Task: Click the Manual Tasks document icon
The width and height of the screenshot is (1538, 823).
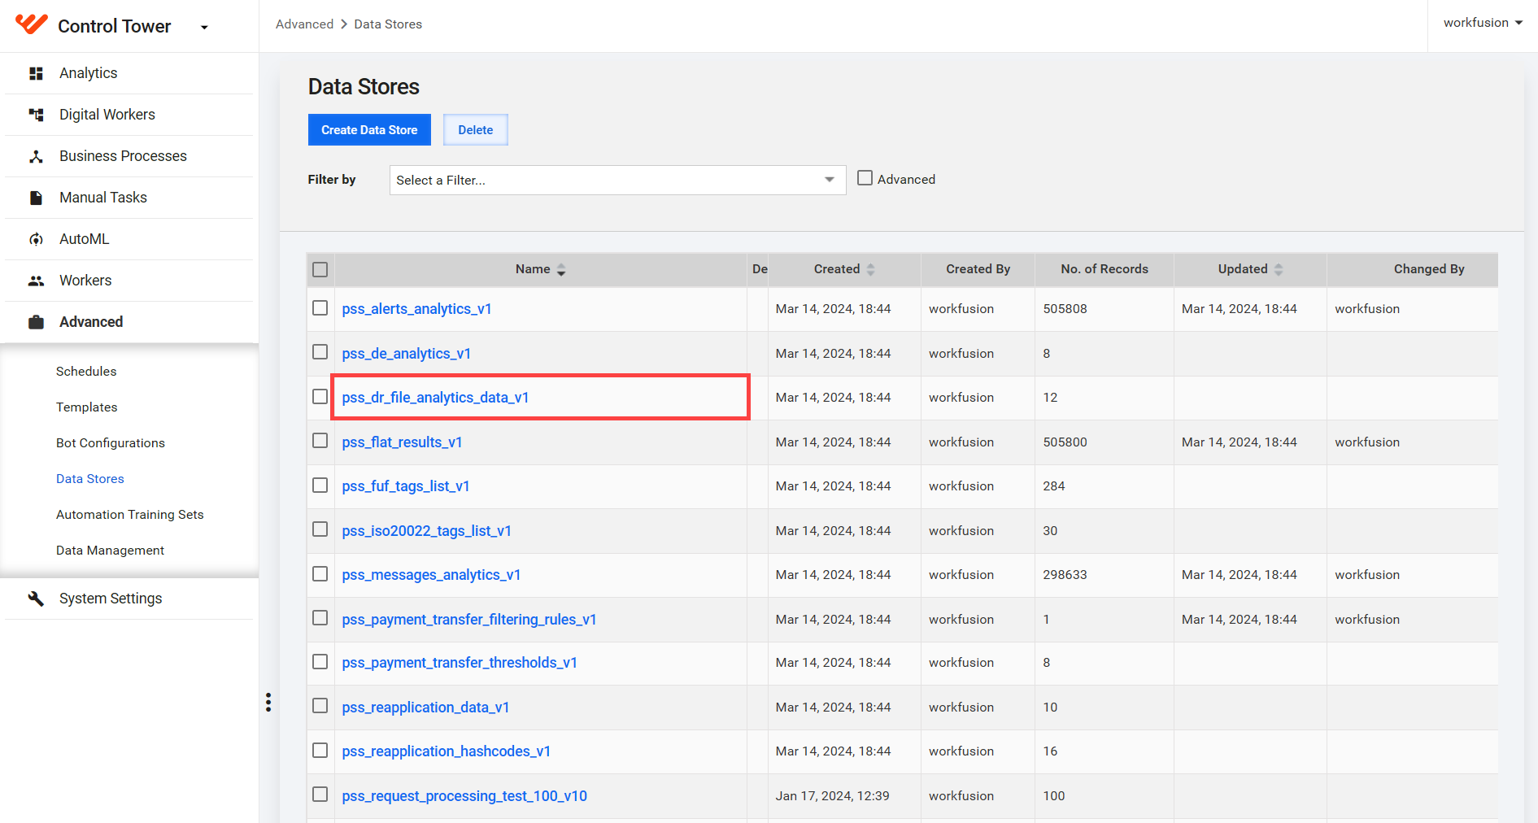Action: tap(36, 198)
